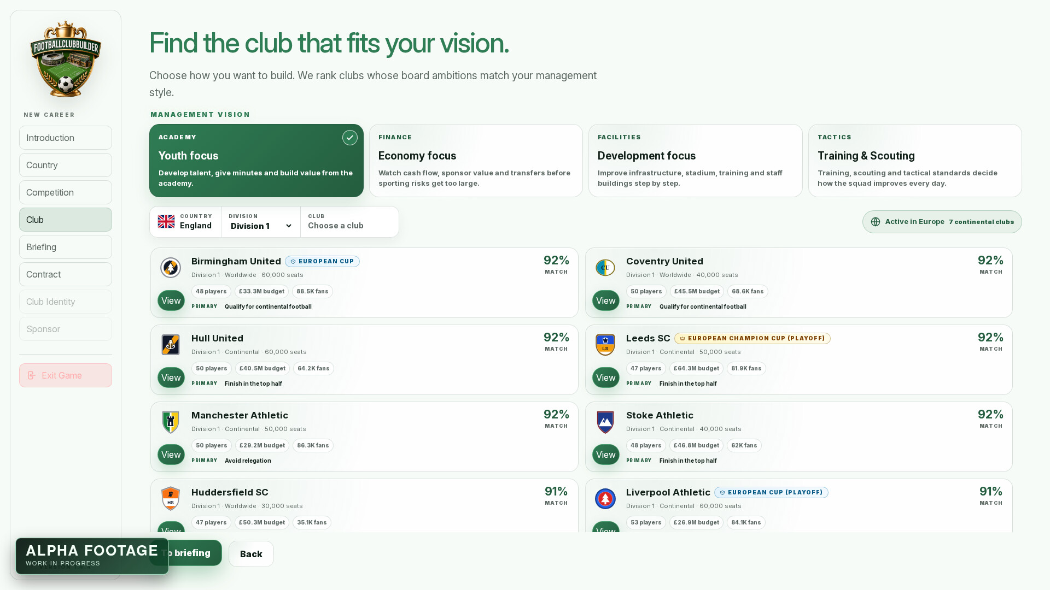Select the Training & Scouting tactics vision
This screenshot has height=590, width=1050.
[x=915, y=161]
